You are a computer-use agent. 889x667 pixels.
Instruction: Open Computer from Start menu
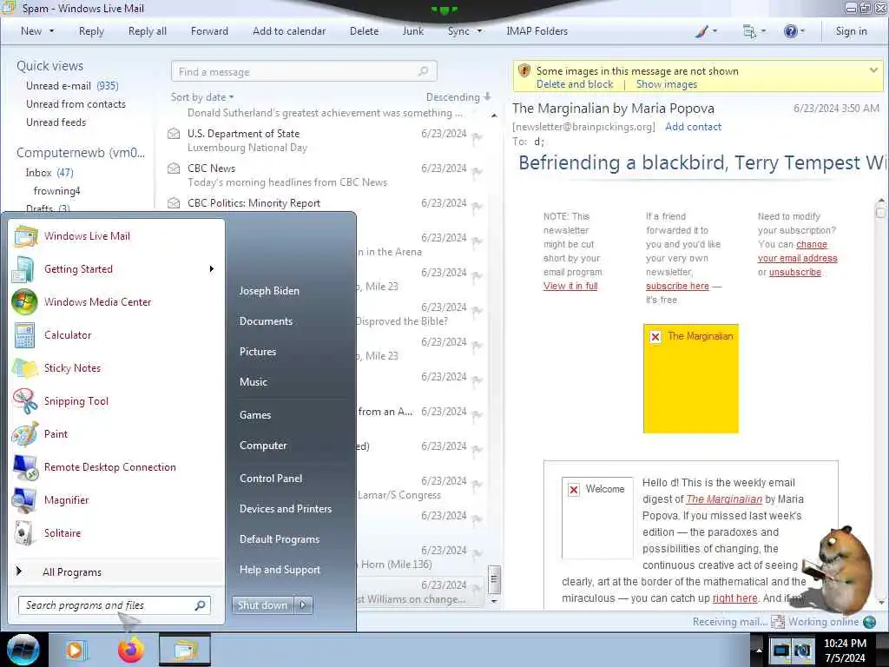coord(263,446)
